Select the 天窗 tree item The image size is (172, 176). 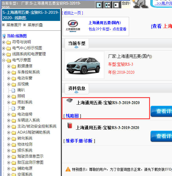tap(21, 108)
